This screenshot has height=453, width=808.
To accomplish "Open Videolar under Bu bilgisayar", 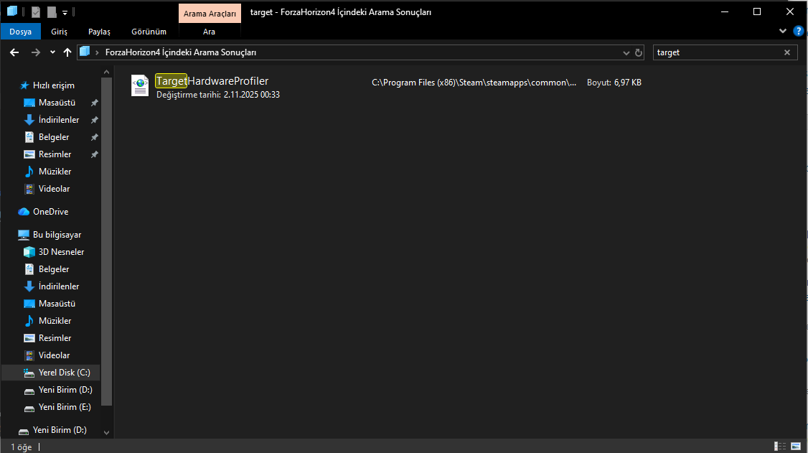I will pos(54,355).
